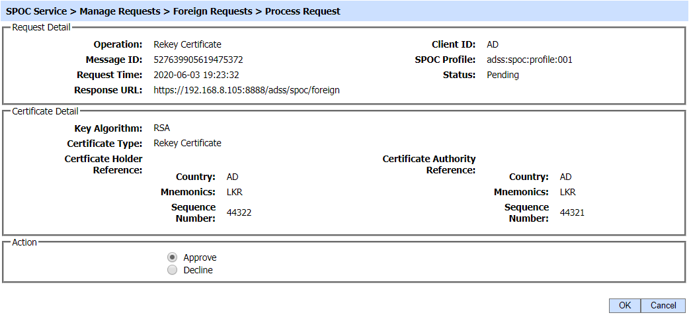Click the Certificate Type value text
Viewport: 689px width, 317px height.
[187, 143]
